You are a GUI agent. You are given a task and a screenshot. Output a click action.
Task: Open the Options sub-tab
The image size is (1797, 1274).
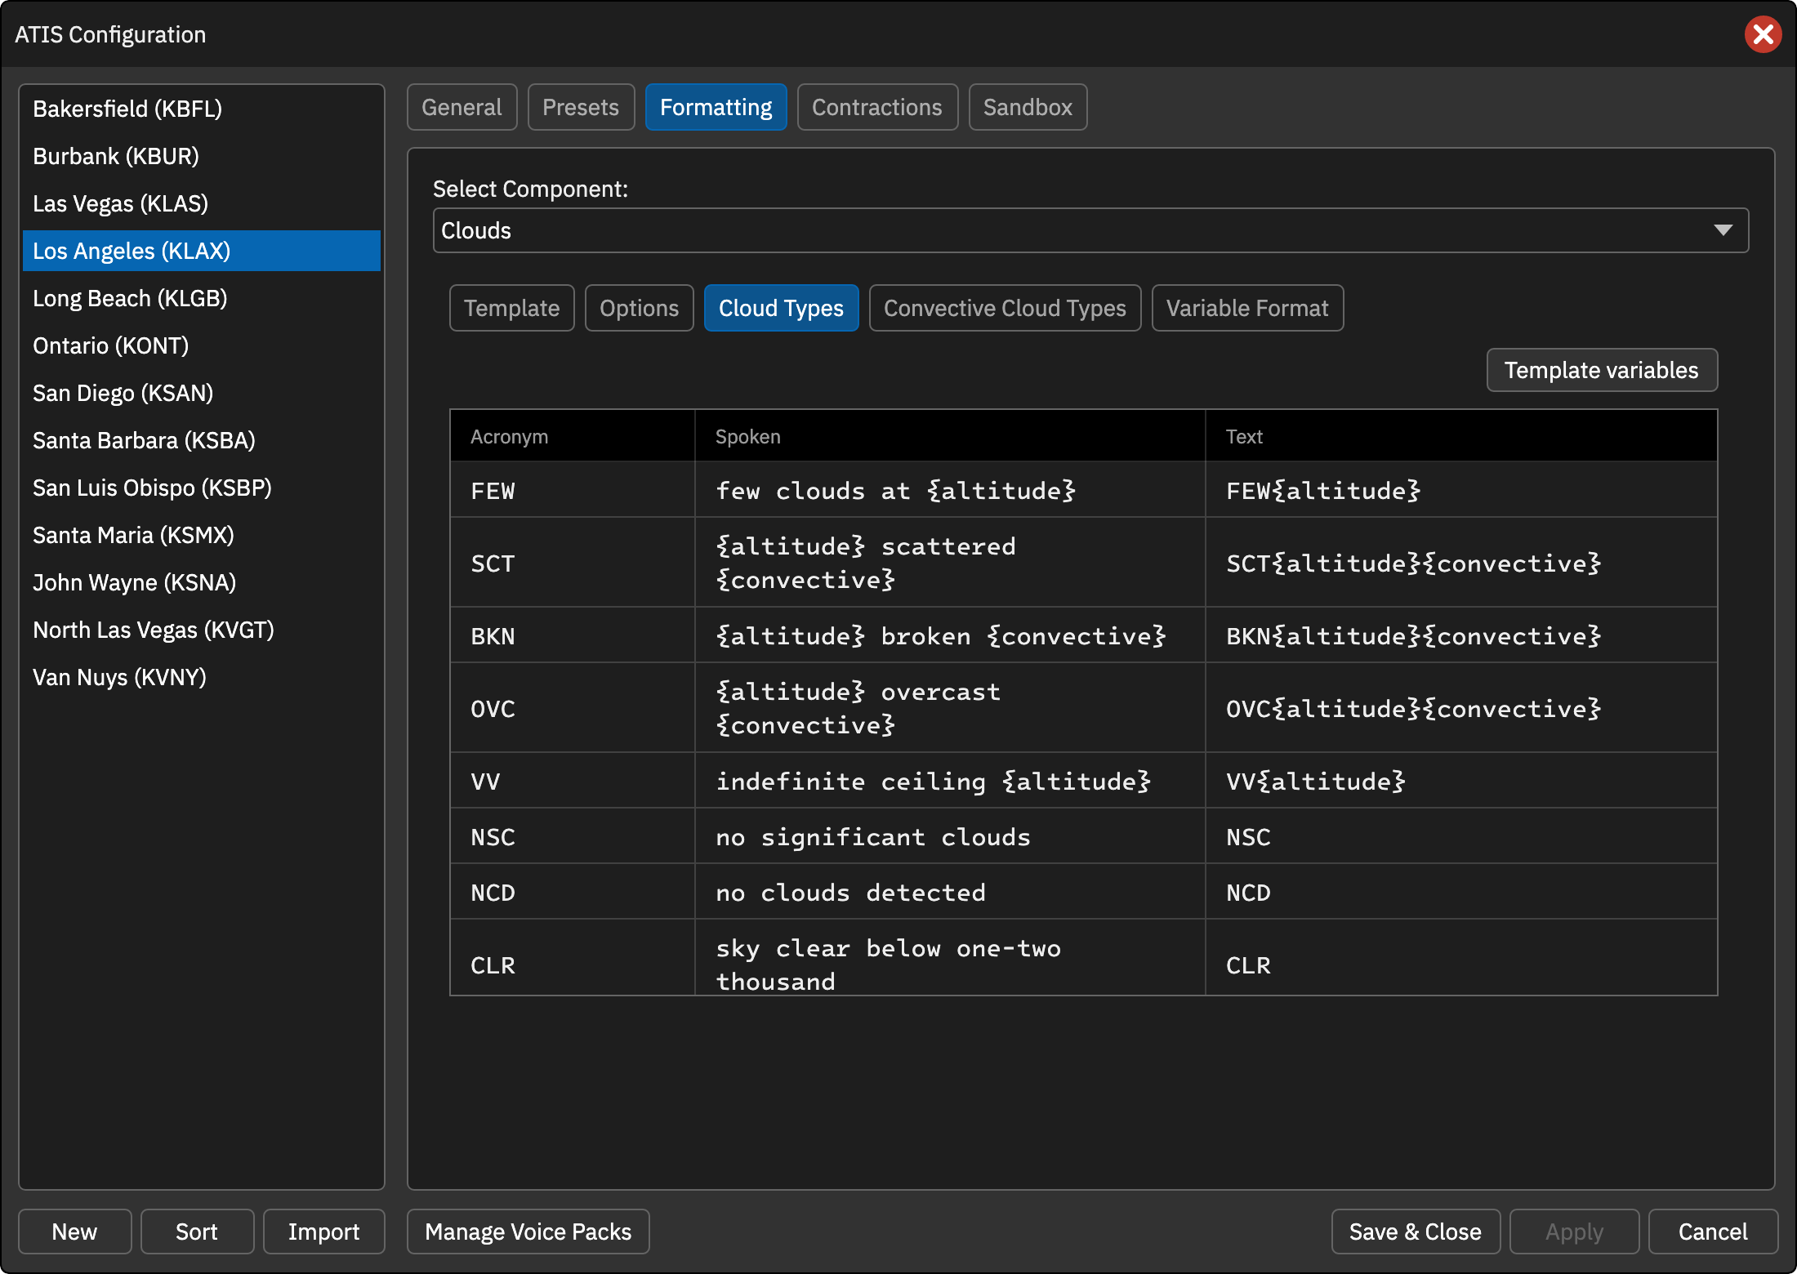tap(639, 308)
